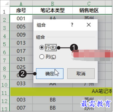This screenshot has height=112, width=113.
Task: Confirm grouping with the 确定 button
Action: click(x=50, y=74)
